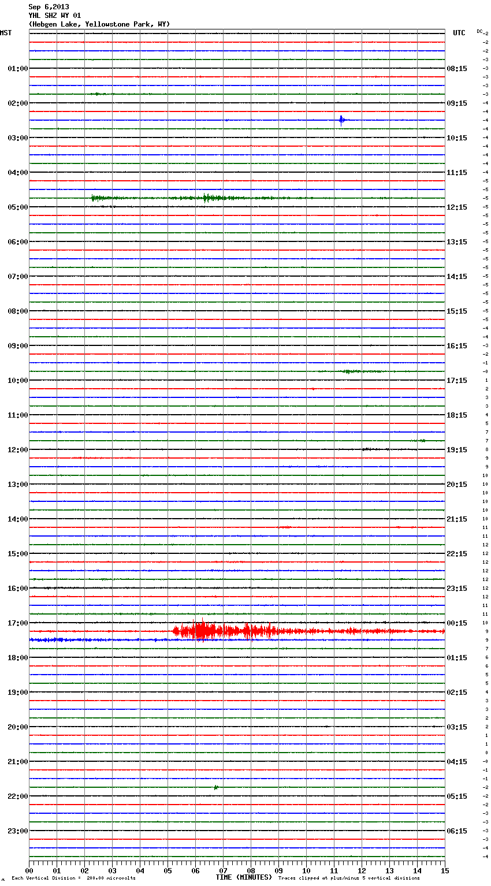Viewport: 491px width, 886px height.
Task: Click the 12 minute tick label
Action: pos(362,870)
